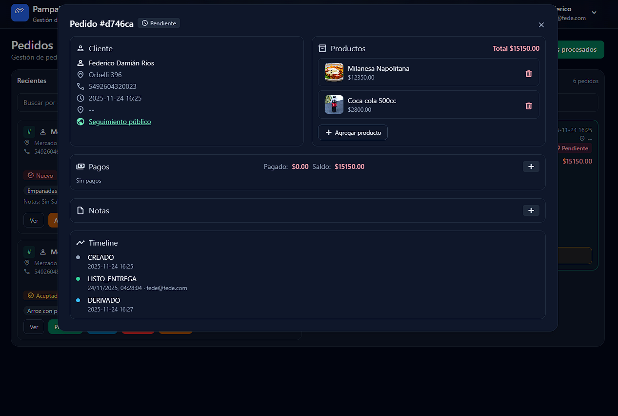Open the Seguimiento público link
This screenshot has width=618, height=416.
120,122
